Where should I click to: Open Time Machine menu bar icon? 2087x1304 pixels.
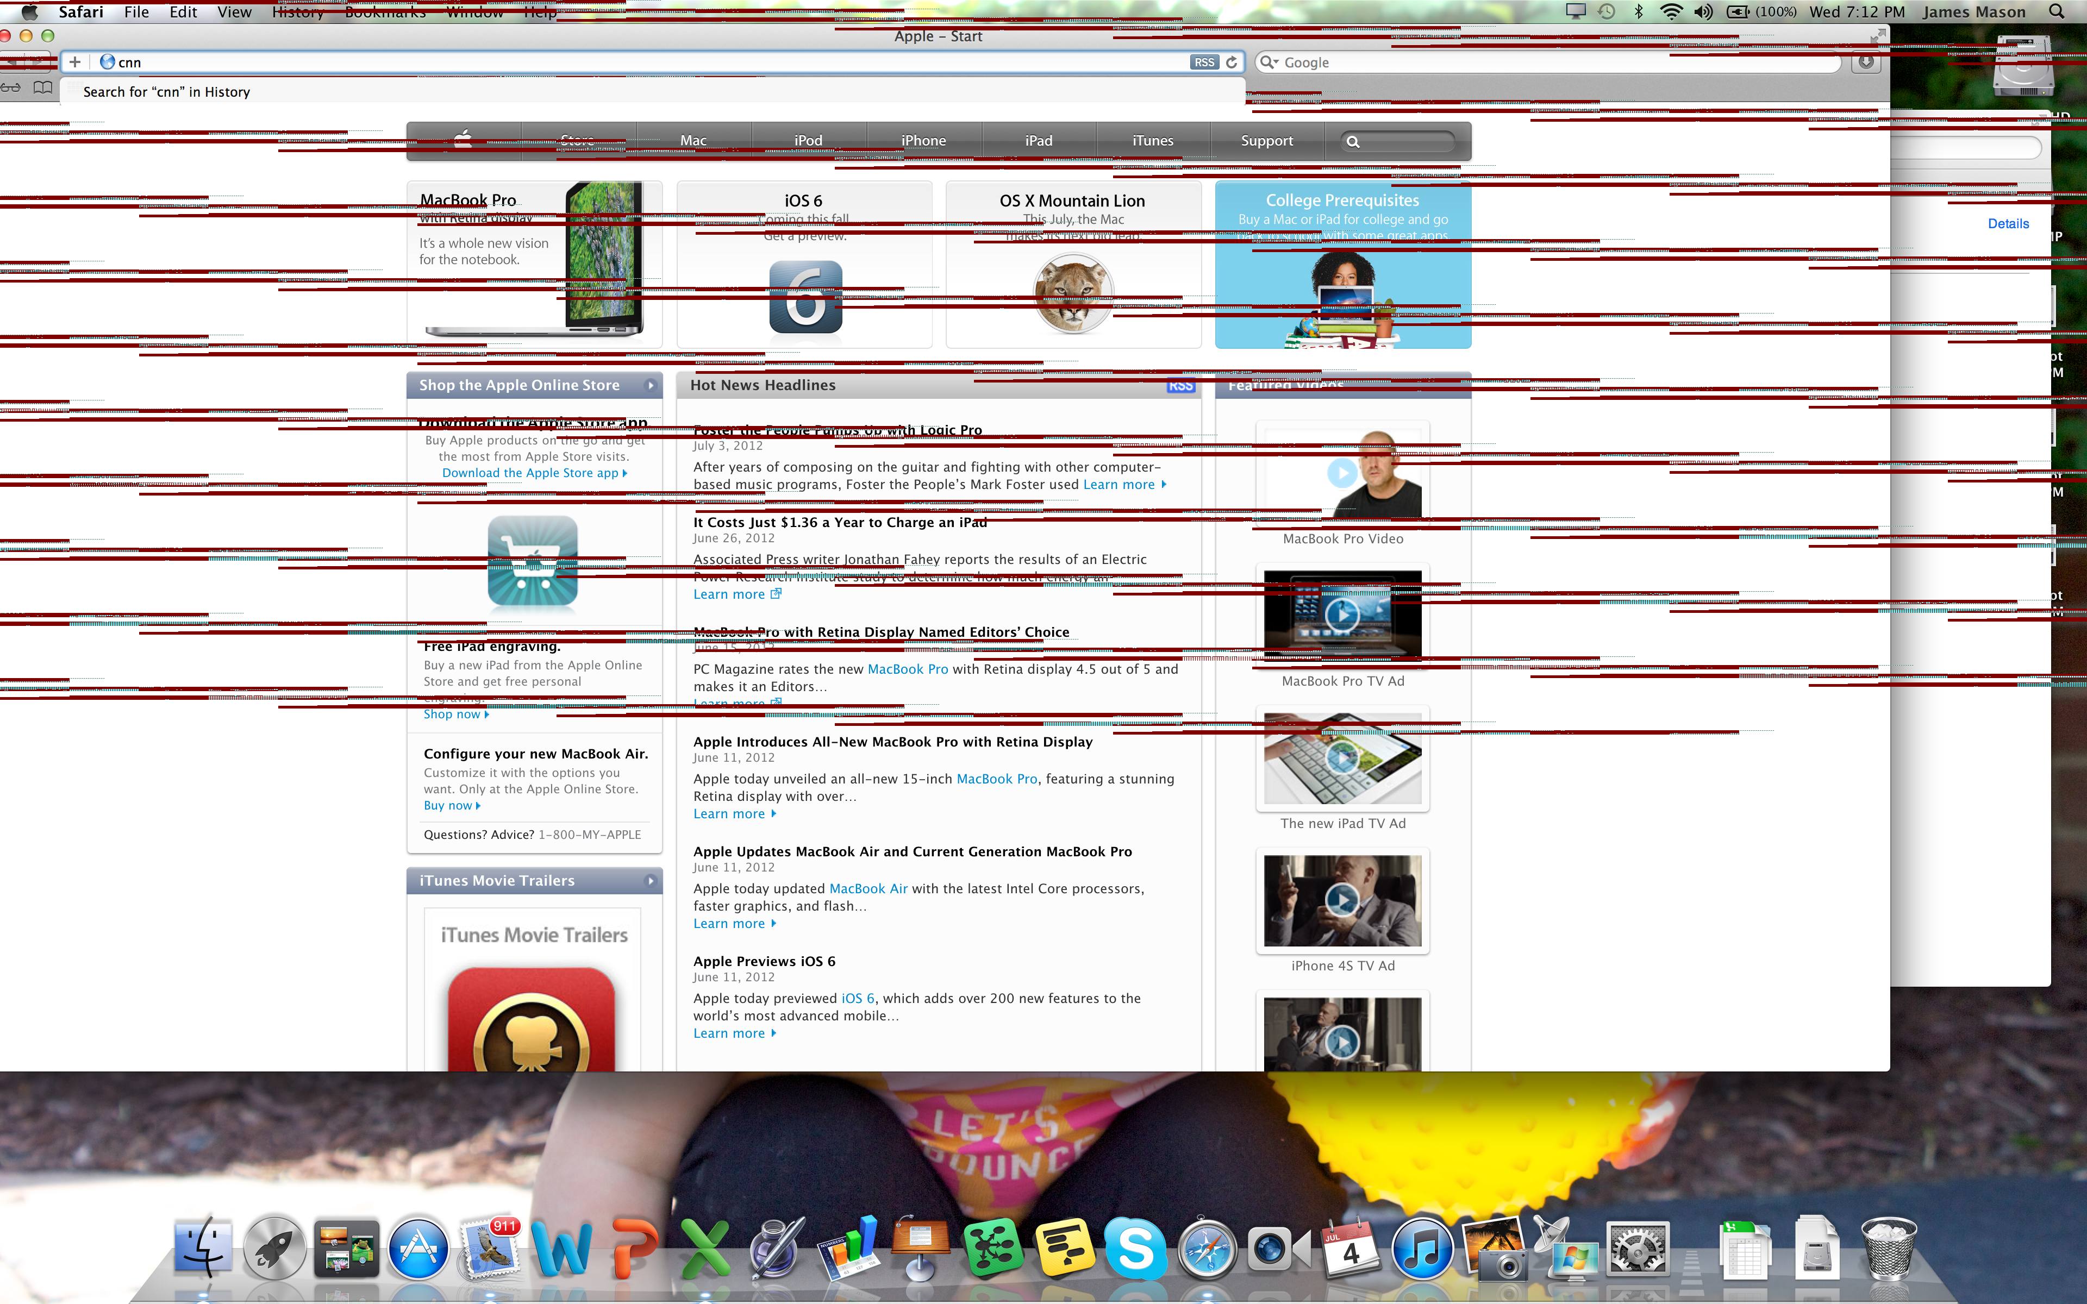(x=1607, y=12)
